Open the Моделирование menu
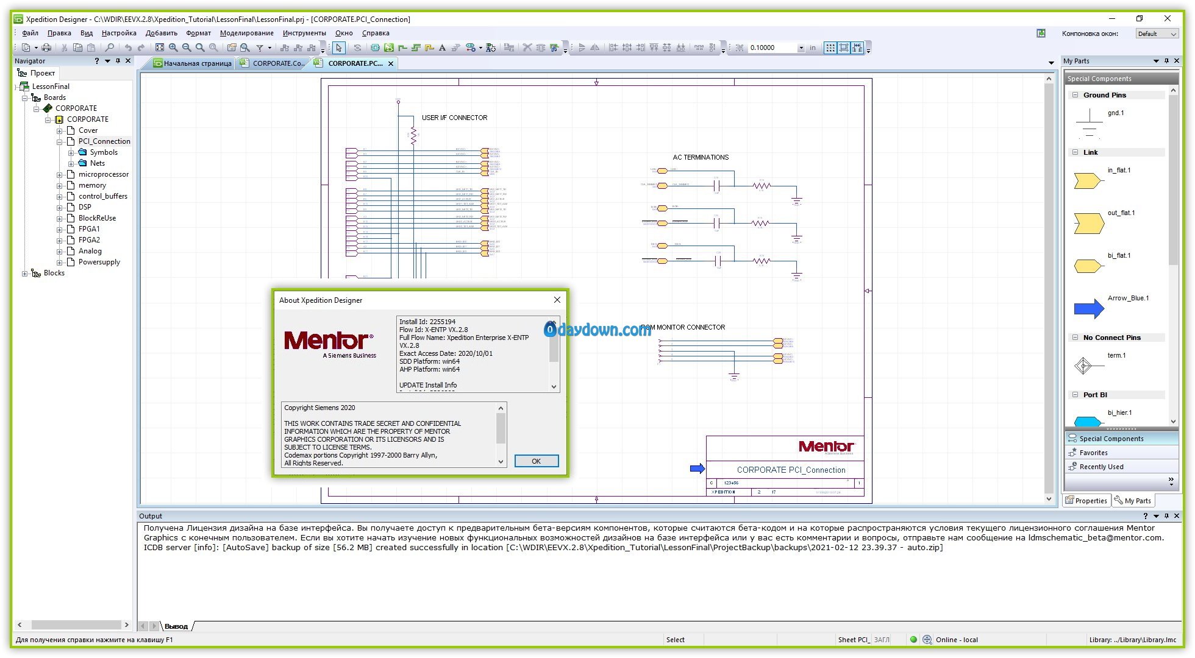Image resolution: width=1195 pixels, height=658 pixels. coord(246,33)
